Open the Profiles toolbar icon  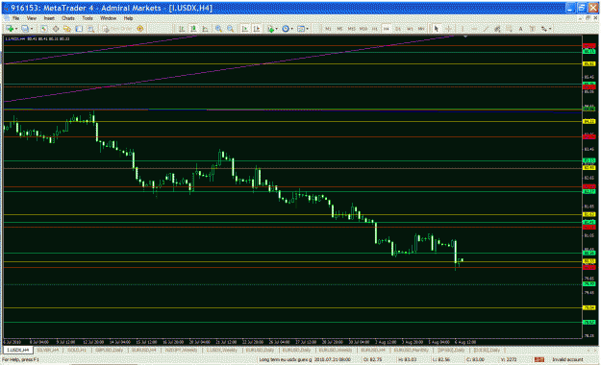click(x=25, y=29)
